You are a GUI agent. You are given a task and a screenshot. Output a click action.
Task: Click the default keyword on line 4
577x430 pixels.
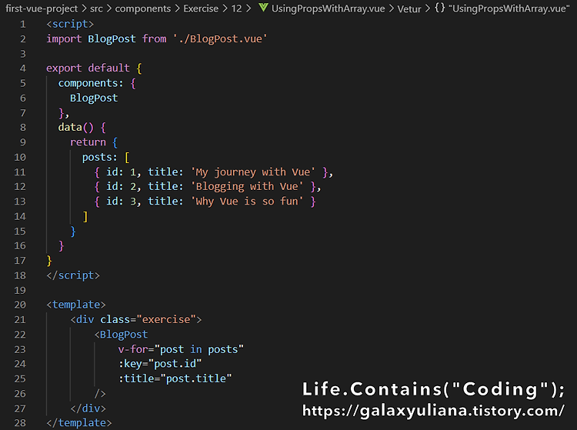[x=108, y=68]
